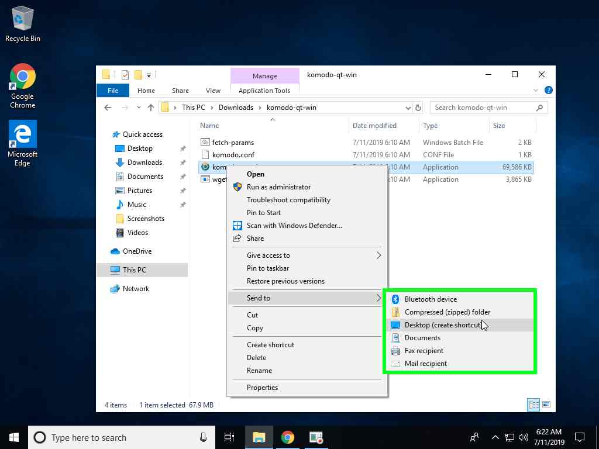Open Properties from the context menu

tap(307, 388)
